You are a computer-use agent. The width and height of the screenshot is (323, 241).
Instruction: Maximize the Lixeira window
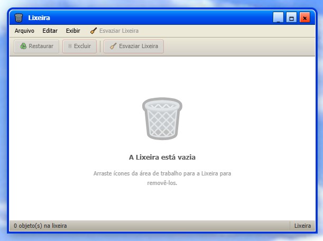tap(291, 18)
